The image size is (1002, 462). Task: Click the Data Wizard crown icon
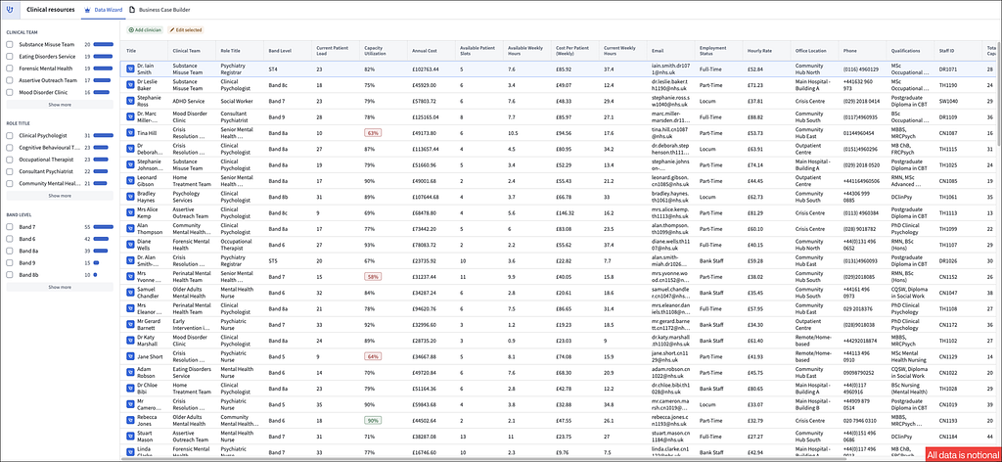click(x=88, y=10)
